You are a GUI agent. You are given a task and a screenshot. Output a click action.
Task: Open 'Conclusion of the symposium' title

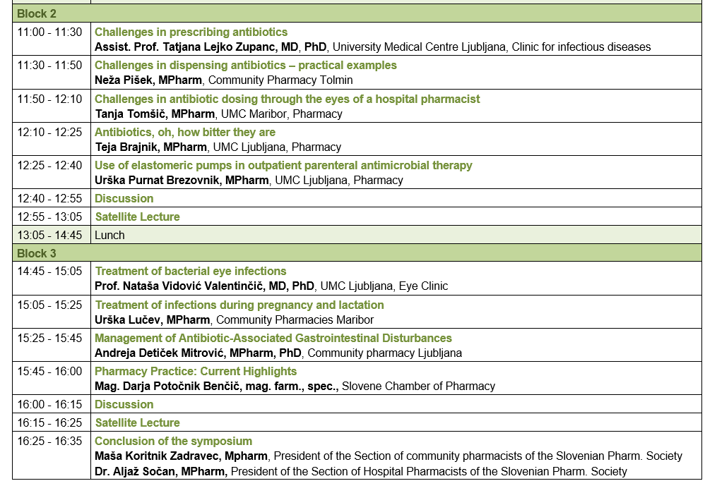coord(174,442)
